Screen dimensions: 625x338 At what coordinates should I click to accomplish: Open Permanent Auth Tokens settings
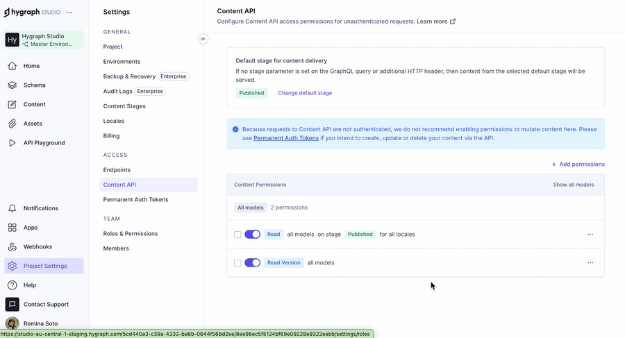click(x=135, y=199)
